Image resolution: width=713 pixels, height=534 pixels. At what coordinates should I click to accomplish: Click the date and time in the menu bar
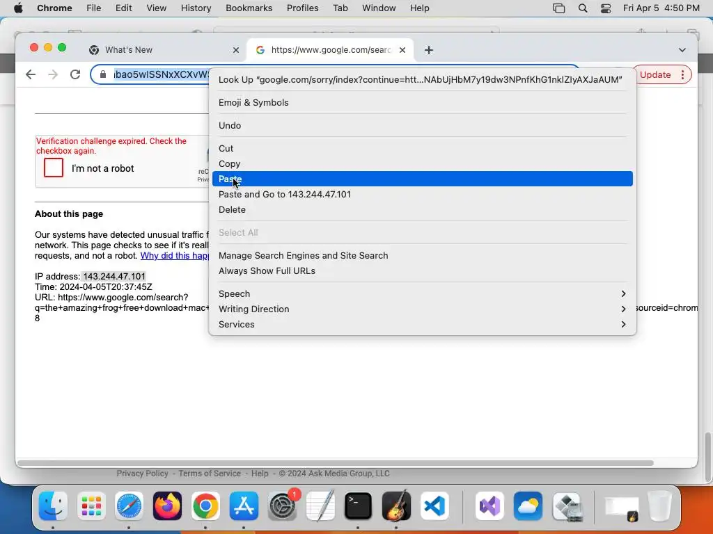pos(661,8)
